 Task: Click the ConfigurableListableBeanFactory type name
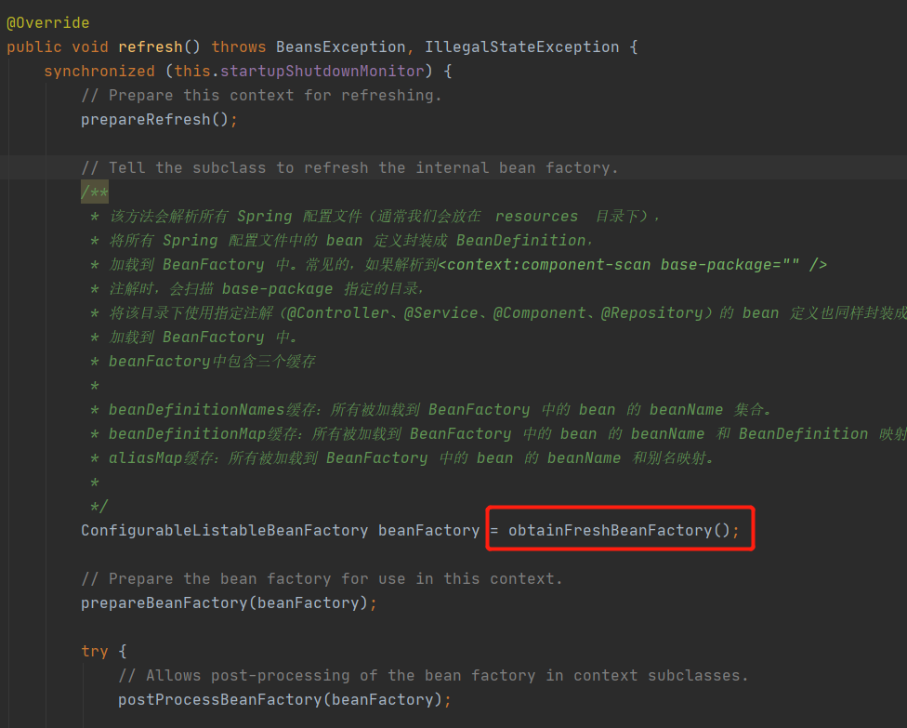[225, 531]
